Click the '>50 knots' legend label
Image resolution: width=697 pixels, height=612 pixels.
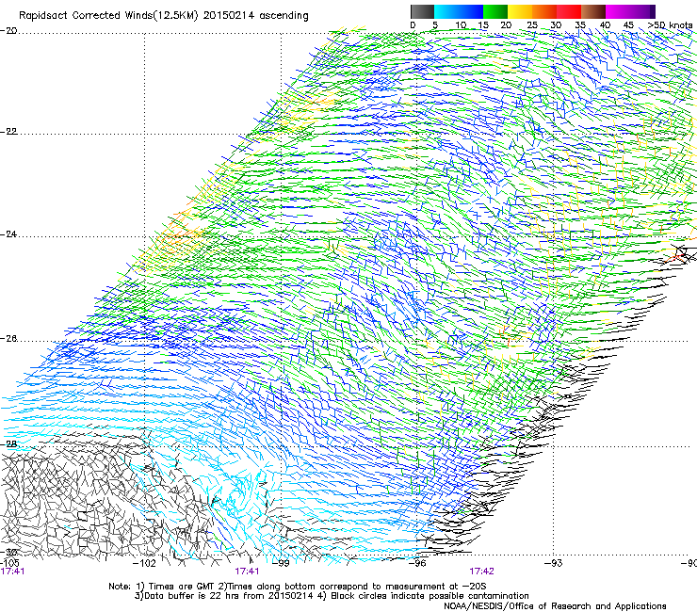click(x=670, y=25)
